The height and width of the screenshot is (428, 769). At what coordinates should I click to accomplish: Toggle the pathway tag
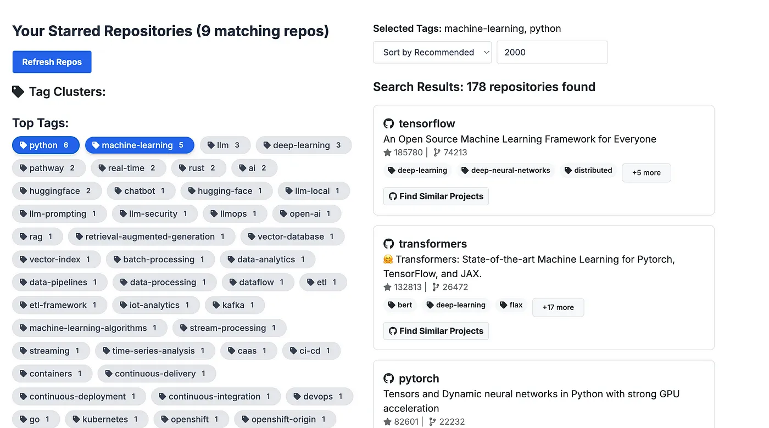click(x=49, y=168)
